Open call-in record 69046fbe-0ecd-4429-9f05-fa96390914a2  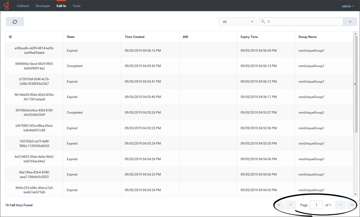(34, 66)
